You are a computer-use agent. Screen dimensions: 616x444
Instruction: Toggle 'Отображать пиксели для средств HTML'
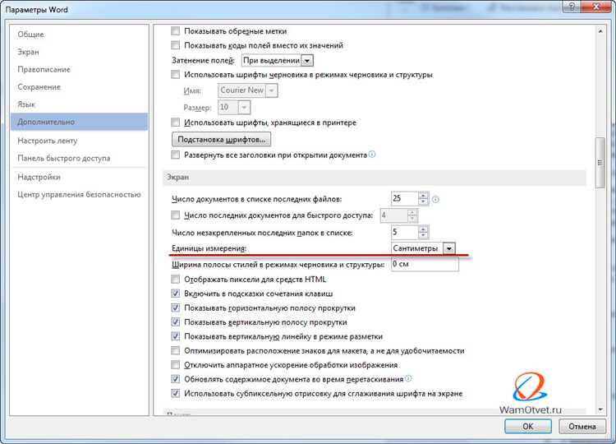pyautogui.click(x=175, y=280)
